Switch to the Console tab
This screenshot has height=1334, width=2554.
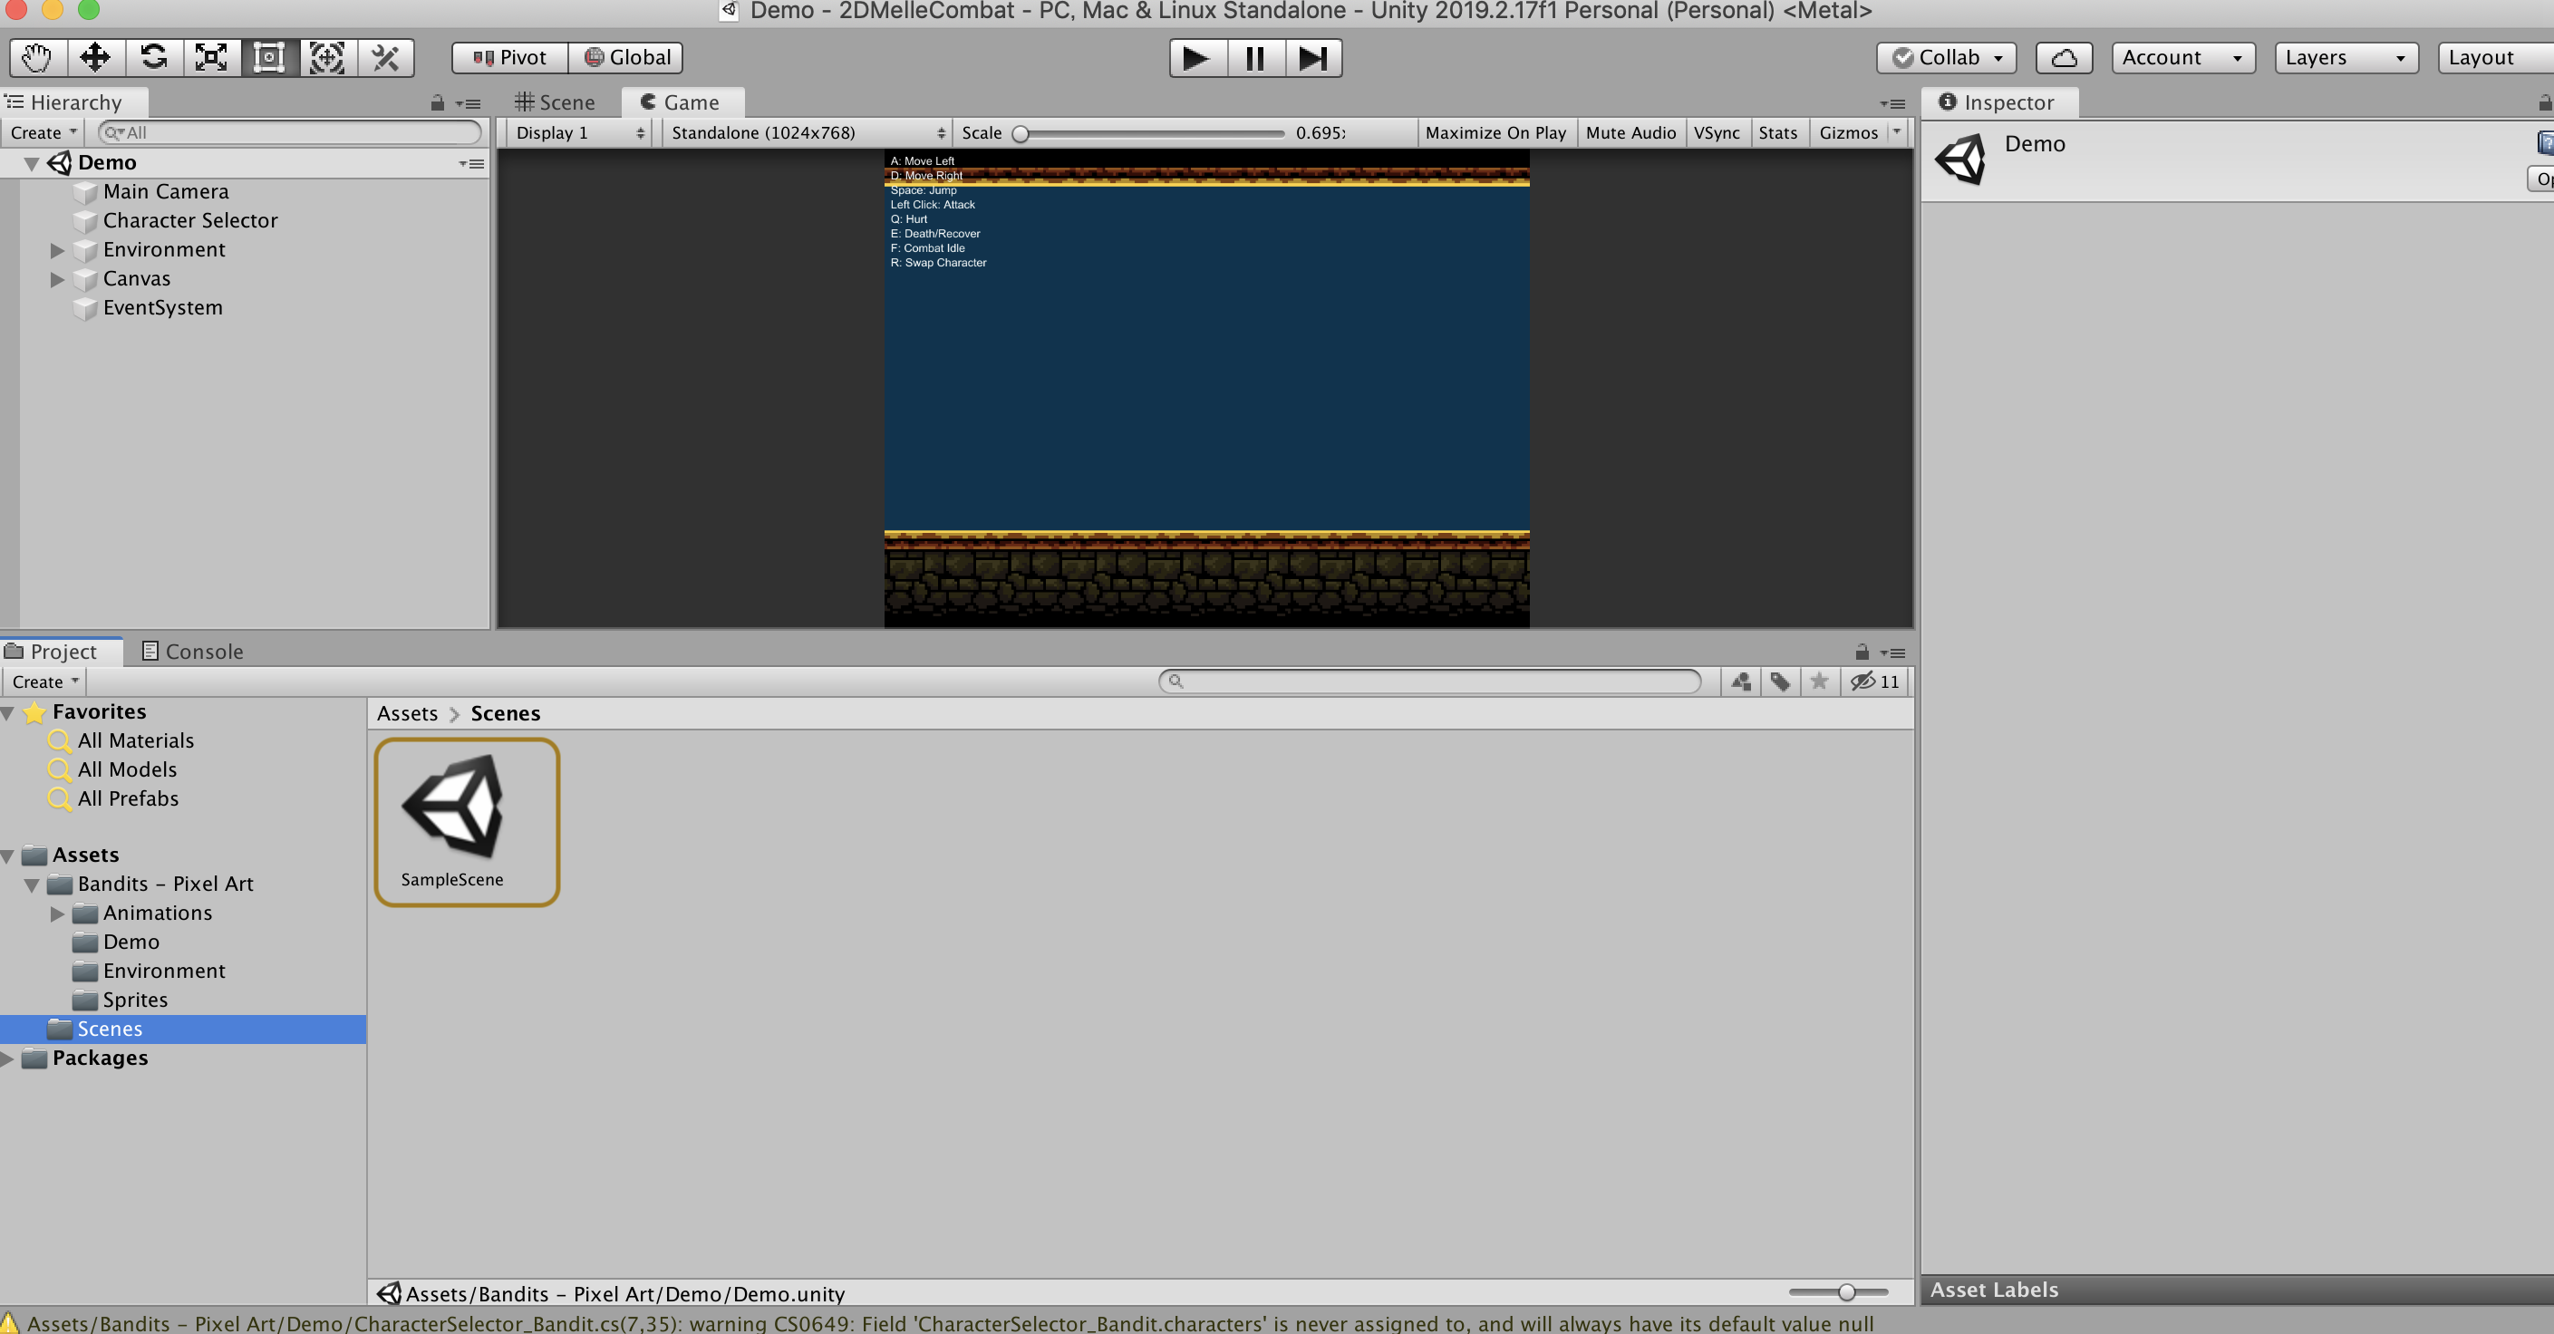192,652
